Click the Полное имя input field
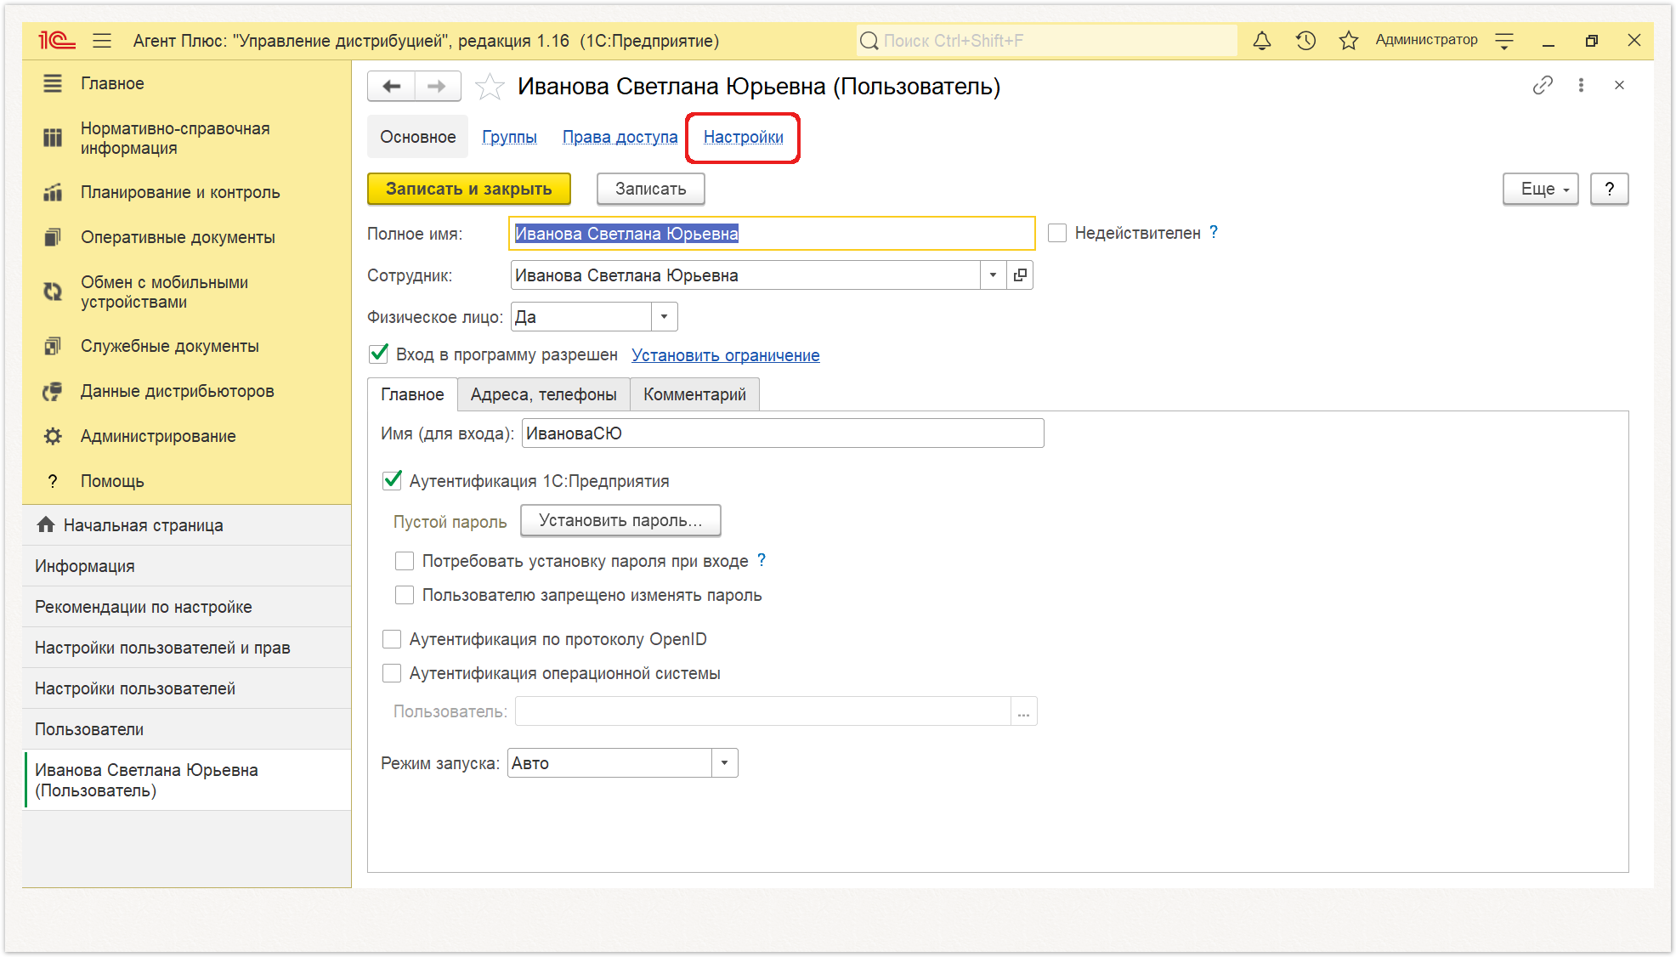Screen dimensions: 1676x957 tap(772, 234)
